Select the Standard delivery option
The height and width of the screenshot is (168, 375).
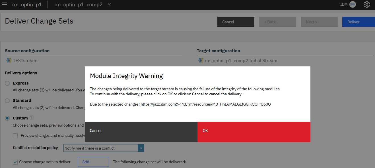tap(7, 101)
